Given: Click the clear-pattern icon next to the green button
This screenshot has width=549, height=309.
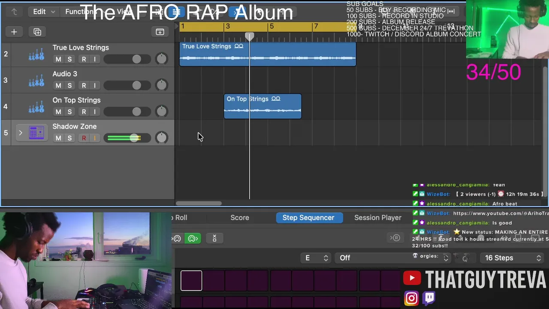Looking at the screenshot, I should (x=214, y=238).
